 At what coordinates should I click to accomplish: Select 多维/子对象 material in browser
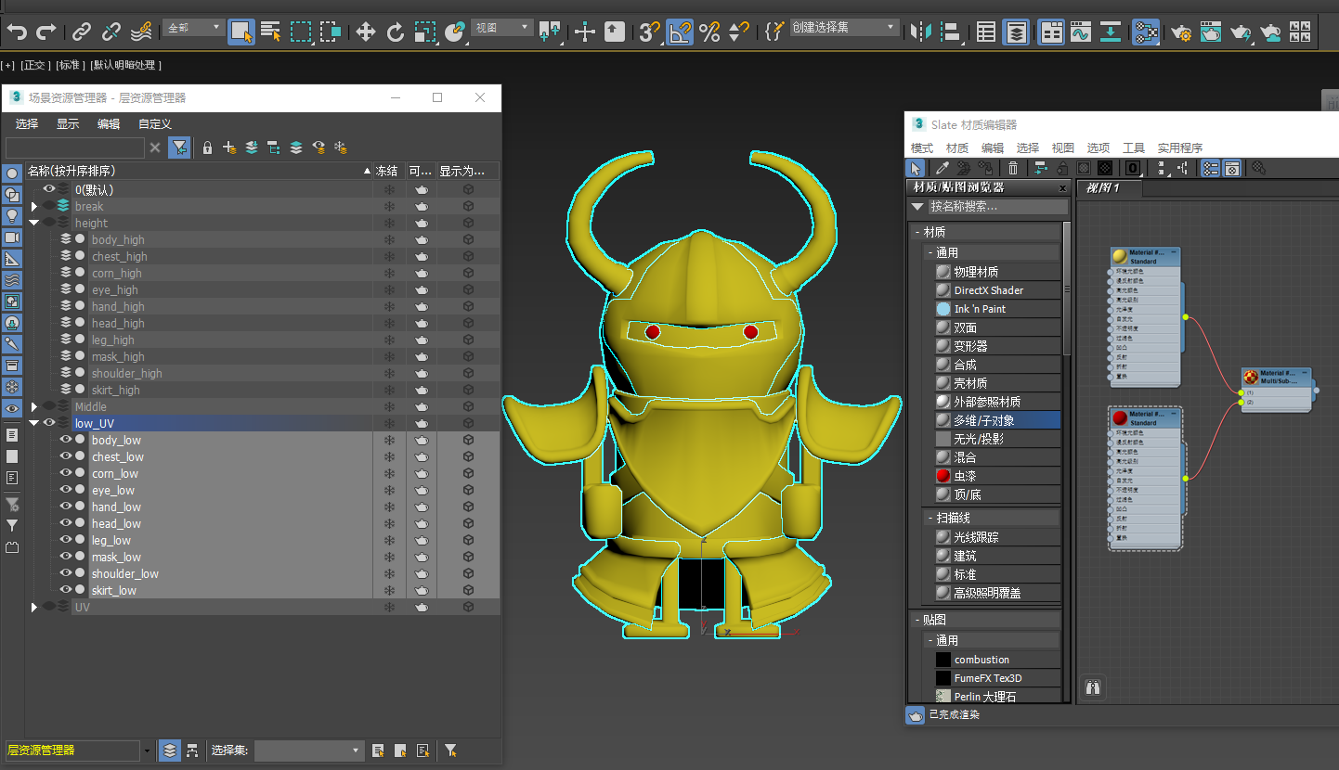point(983,420)
